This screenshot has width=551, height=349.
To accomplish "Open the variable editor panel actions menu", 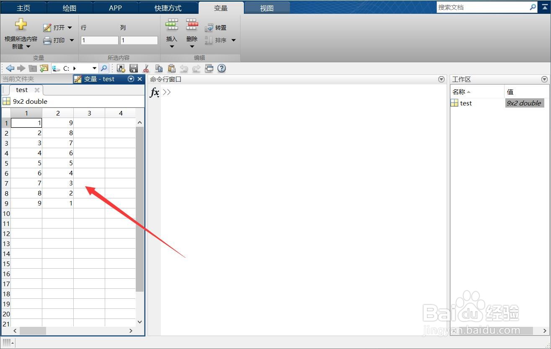I will 131,79.
